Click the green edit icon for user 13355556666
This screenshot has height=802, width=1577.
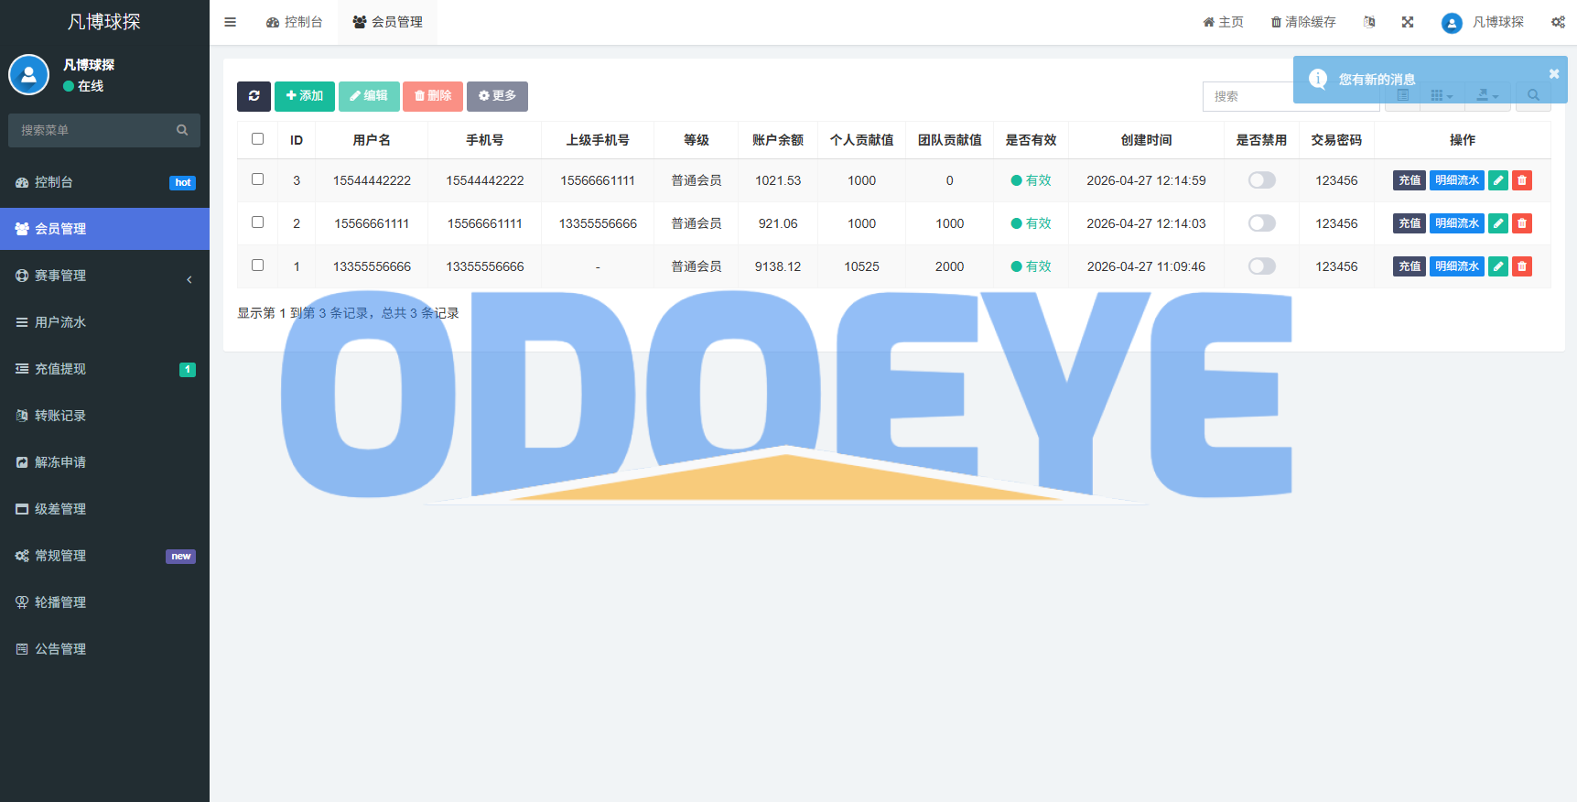pyautogui.click(x=1498, y=266)
